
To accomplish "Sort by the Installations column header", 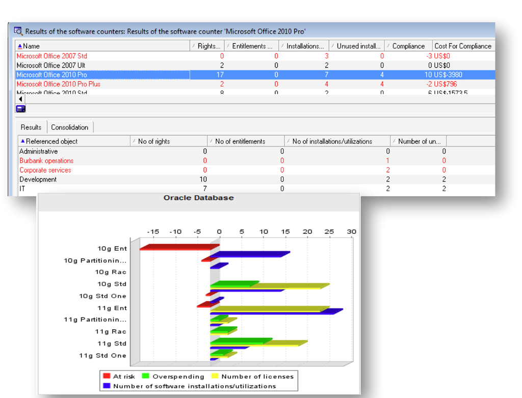I will click(x=304, y=46).
